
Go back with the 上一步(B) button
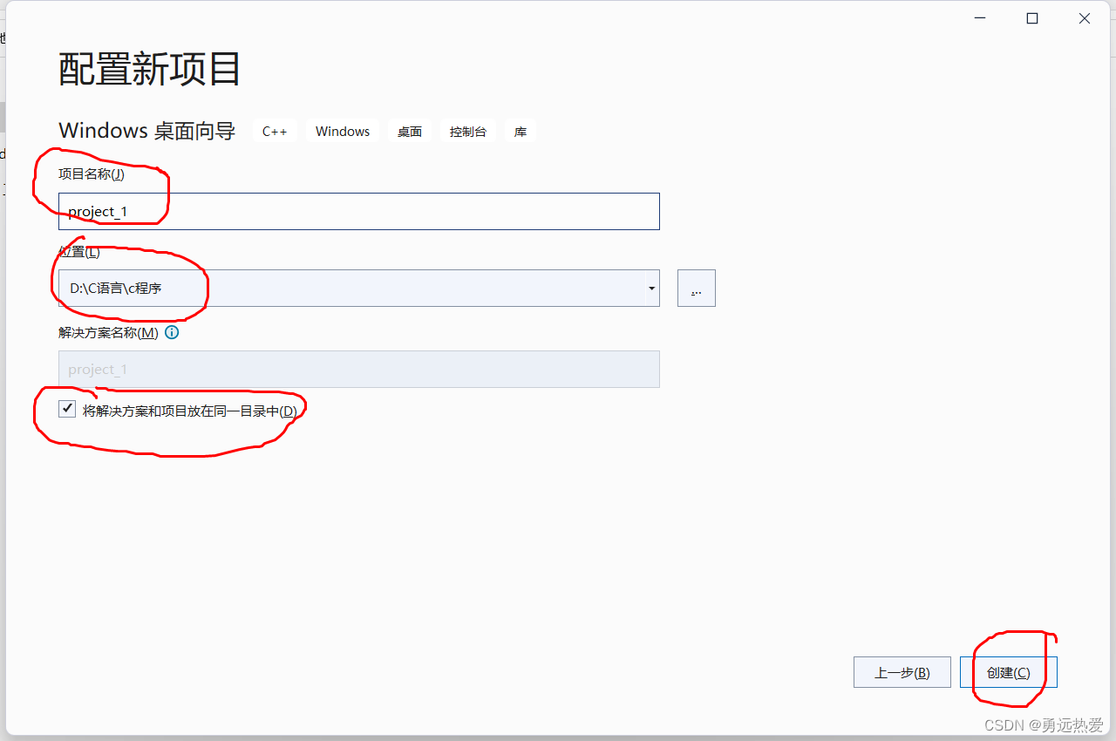coord(902,673)
